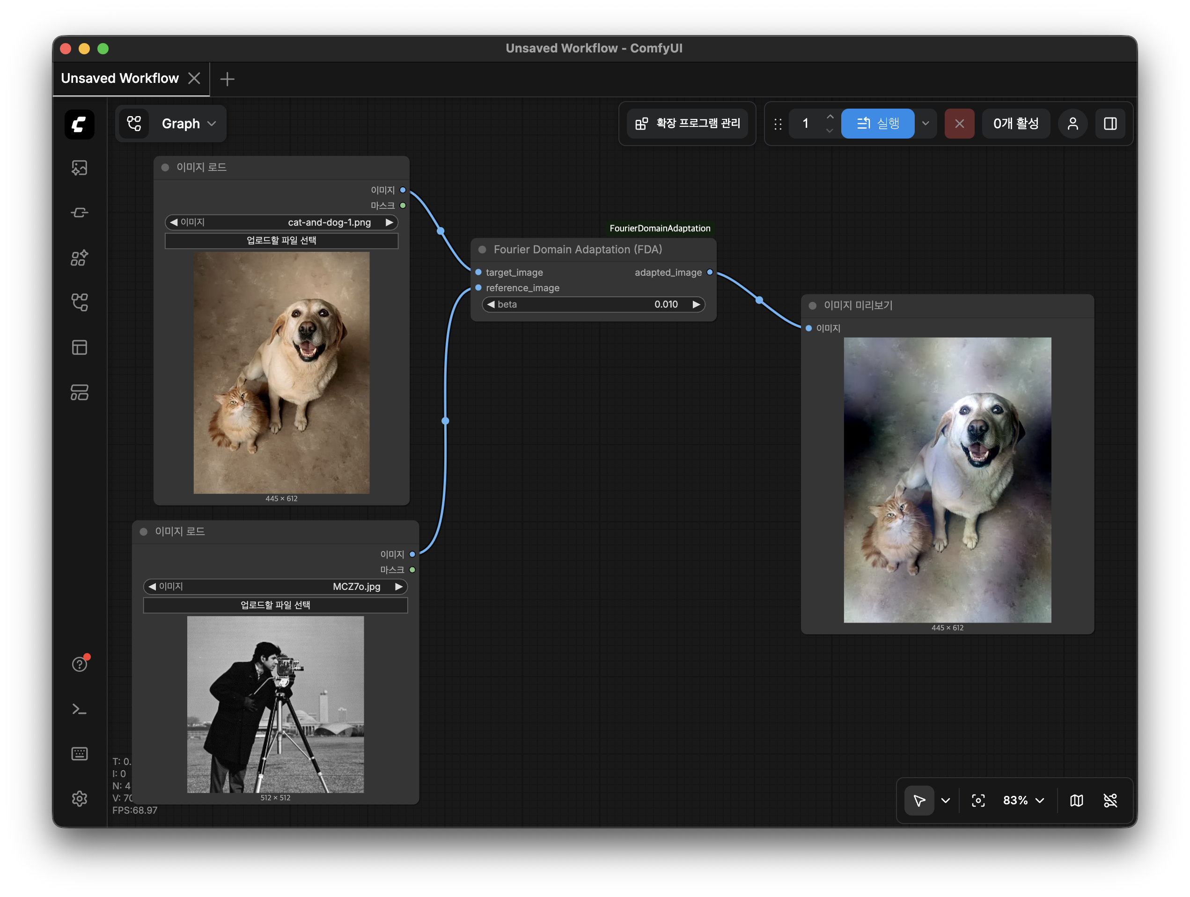Click the workflow graph icon beside Graph

pyautogui.click(x=134, y=124)
